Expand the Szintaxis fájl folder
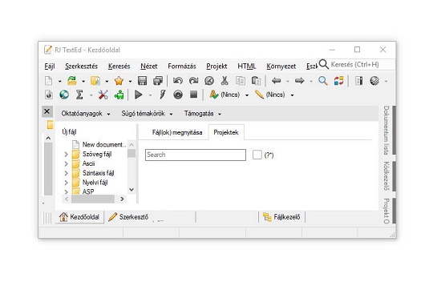The image size is (441, 306). (66, 173)
